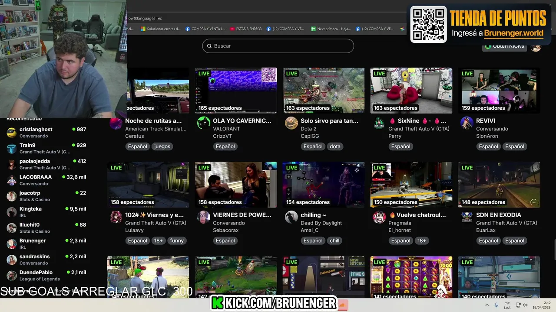Open the SDN EN EXODIA stream thumbnail

pyautogui.click(x=499, y=185)
